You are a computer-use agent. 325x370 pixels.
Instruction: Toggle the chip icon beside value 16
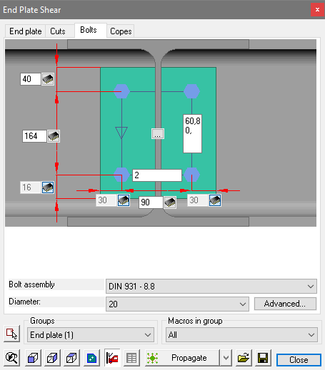point(48,187)
